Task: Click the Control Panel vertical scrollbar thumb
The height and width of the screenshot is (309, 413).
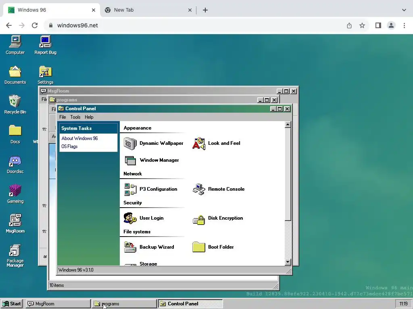Action: (x=288, y=174)
